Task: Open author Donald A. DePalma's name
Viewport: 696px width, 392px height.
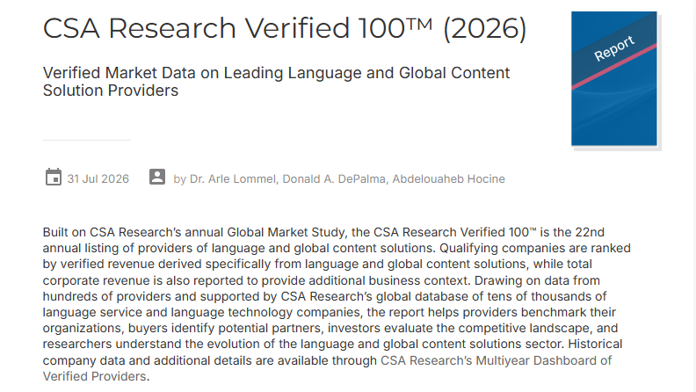Action: 335,179
